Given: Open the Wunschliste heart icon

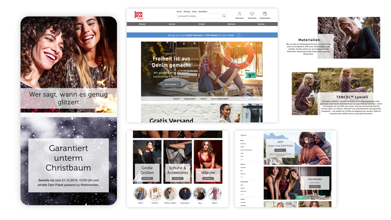Looking at the screenshot, I should pyautogui.click(x=252, y=14).
